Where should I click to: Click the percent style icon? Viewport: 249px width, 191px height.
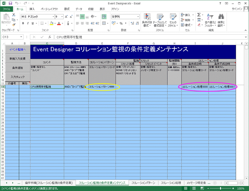[121, 23]
